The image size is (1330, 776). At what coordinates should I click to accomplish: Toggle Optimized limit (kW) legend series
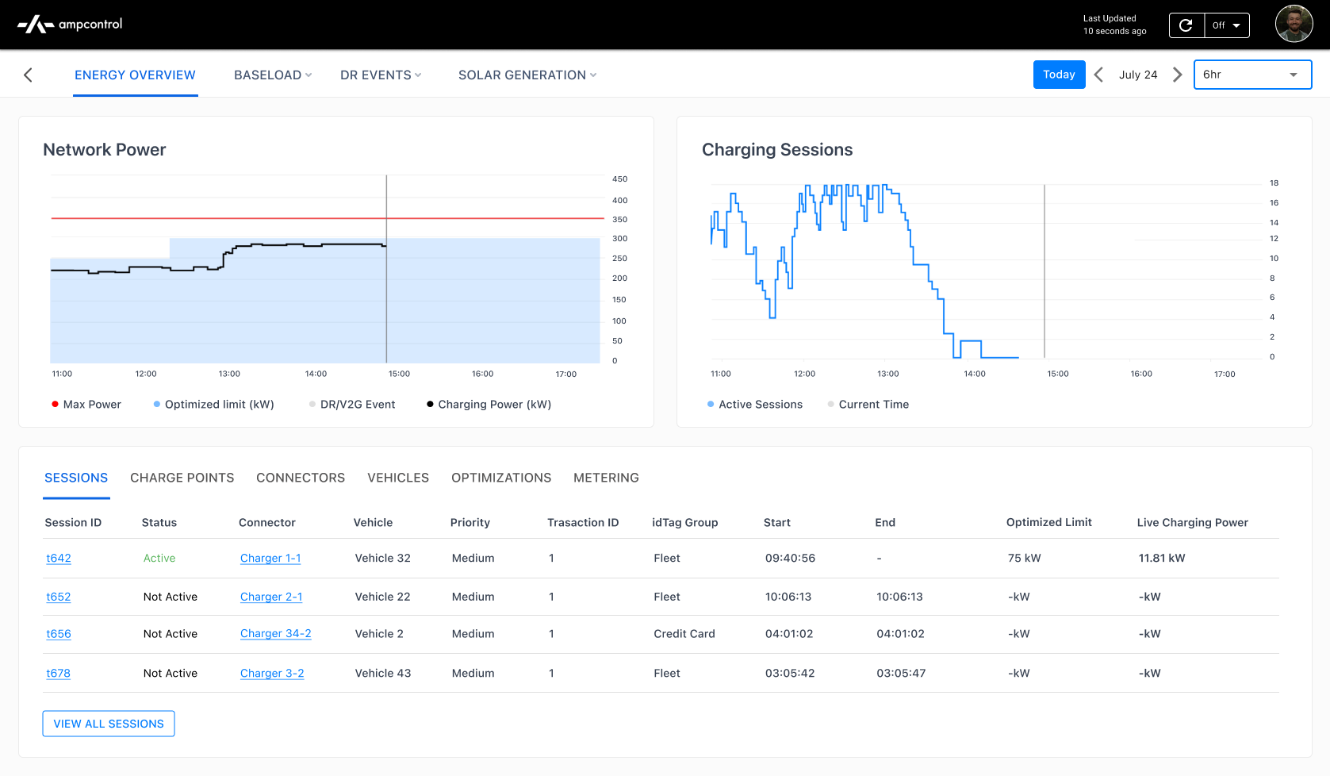coord(214,405)
